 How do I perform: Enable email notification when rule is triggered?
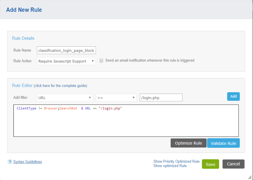[101, 60]
